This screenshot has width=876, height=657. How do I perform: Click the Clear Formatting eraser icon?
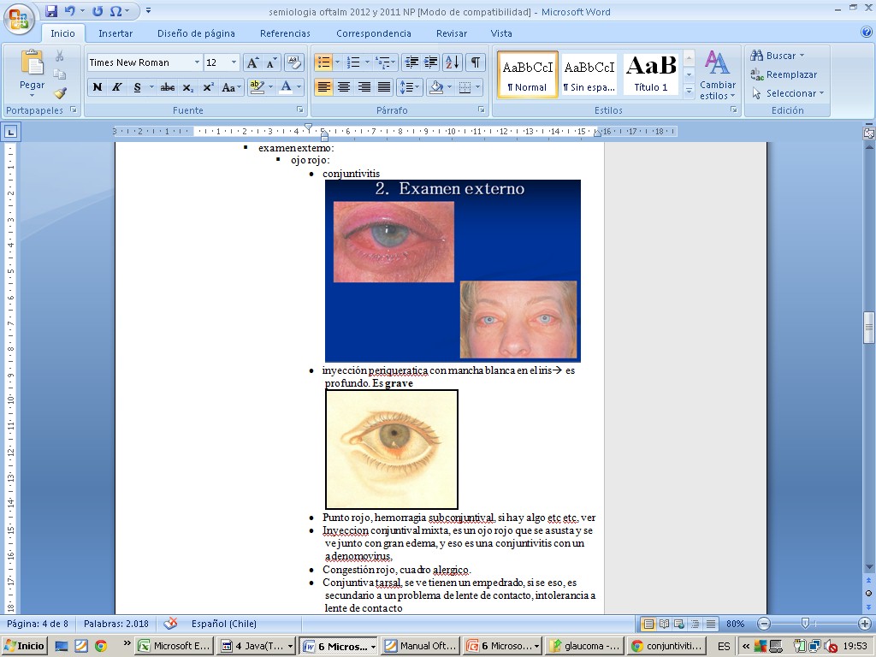point(294,62)
